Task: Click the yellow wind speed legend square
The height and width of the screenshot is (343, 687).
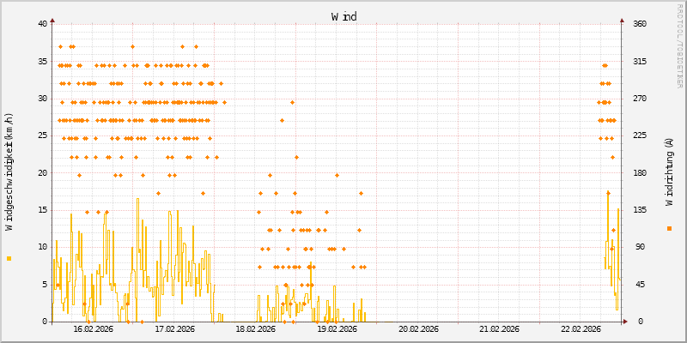Action: [x=9, y=258]
